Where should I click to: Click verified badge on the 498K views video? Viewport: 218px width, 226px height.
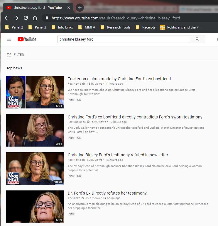coord(83,160)
